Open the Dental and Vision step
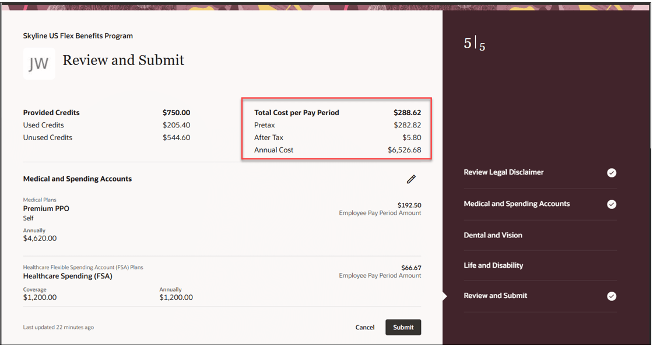This screenshot has width=653, height=348. click(493, 235)
